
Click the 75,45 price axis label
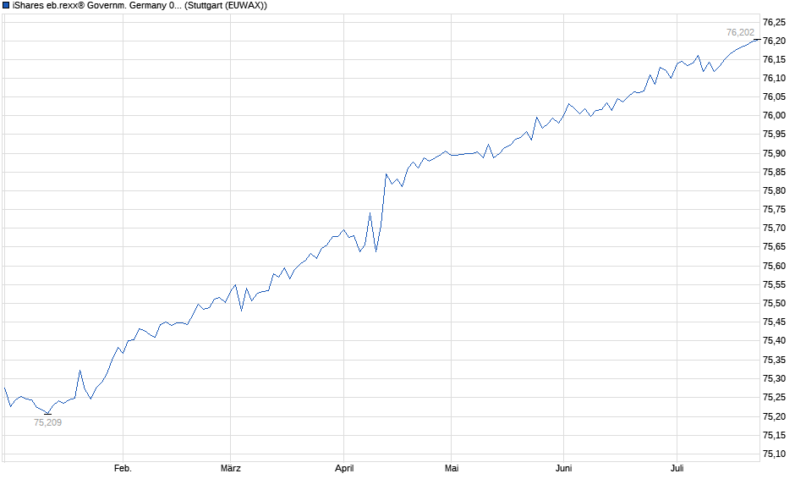[x=774, y=322]
